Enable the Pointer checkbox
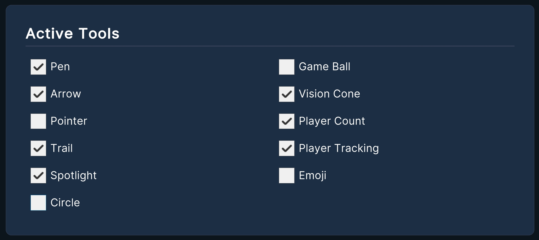539x240 pixels. 38,121
